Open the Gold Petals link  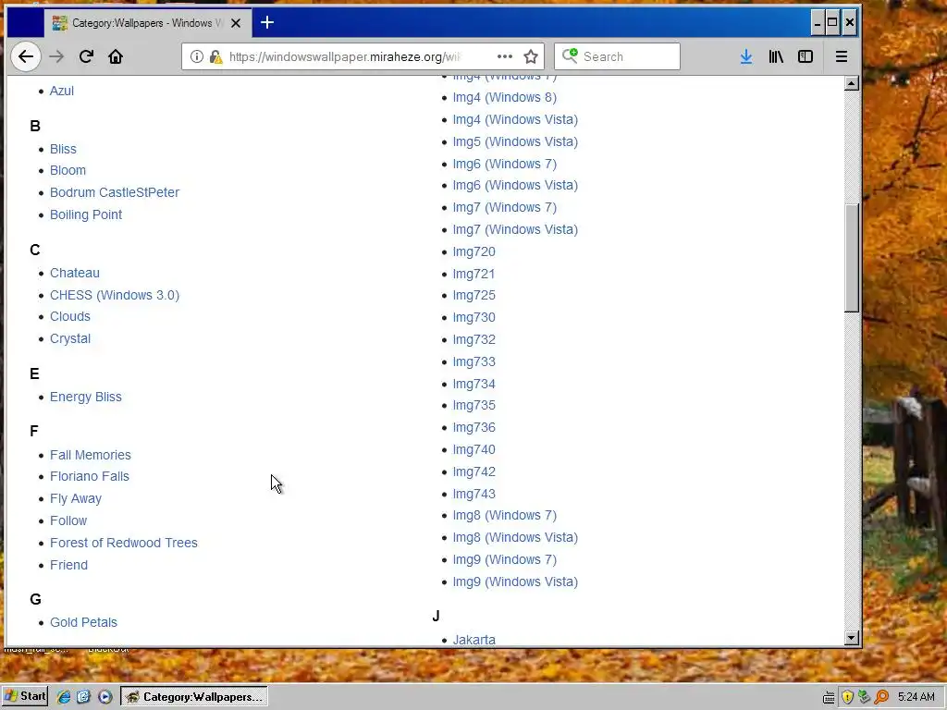[83, 622]
